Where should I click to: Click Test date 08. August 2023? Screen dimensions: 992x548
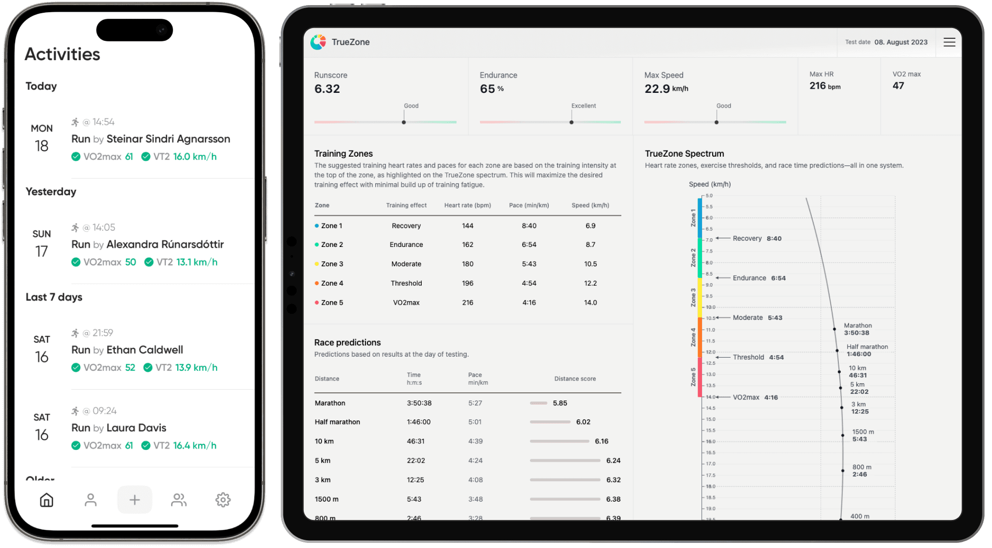point(886,42)
